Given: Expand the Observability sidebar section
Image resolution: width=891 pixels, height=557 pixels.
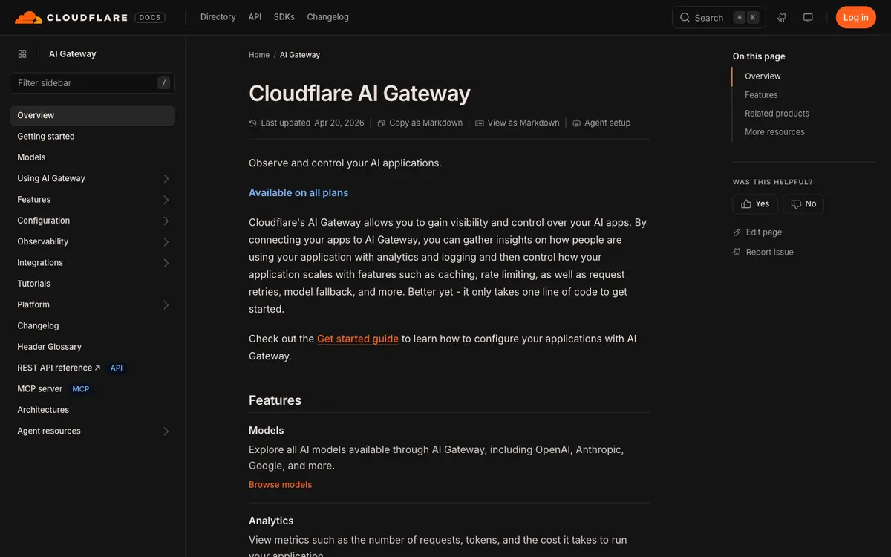Looking at the screenshot, I should 166,242.
